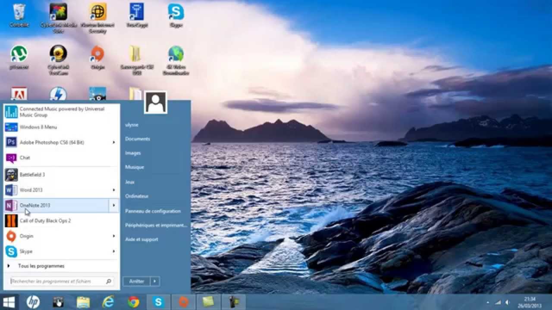Open Ordinateur from start menu
This screenshot has height=310, width=552.
click(137, 196)
